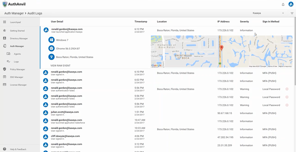Click the vertical scrollbar of the log list
Image resolution: width=296 pixels, height=152 pixels.
click(295, 51)
